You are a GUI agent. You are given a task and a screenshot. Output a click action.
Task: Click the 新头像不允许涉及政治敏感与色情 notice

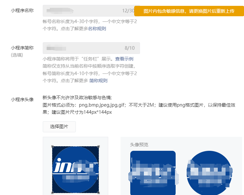(x=77, y=97)
